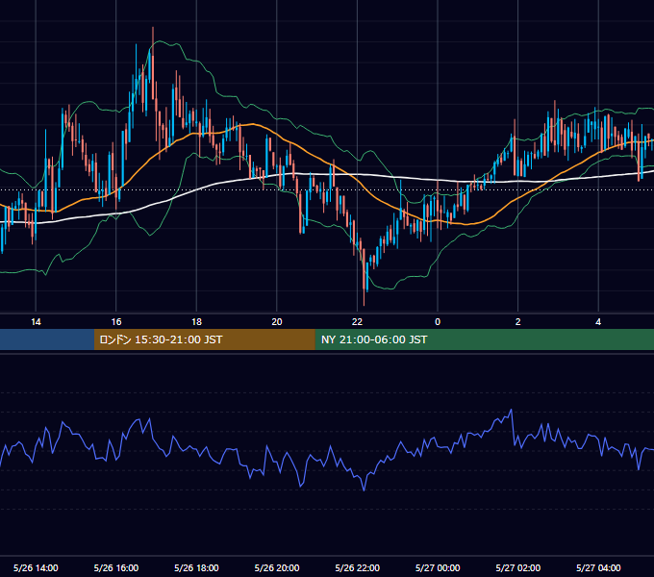Click the oscillator peak just before 02:00

[x=512, y=411]
